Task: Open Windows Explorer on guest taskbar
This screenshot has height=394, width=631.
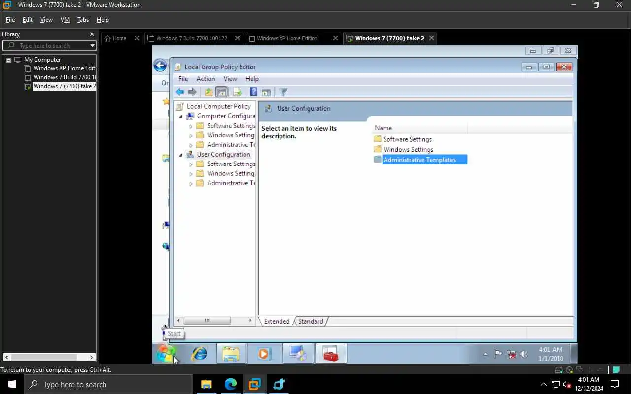Action: click(231, 354)
